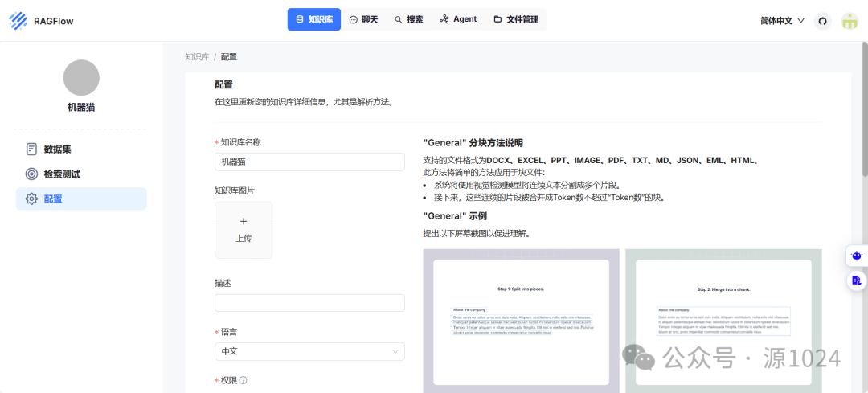
Task: Click the node graph icon beside Agent
Action: pyautogui.click(x=444, y=19)
